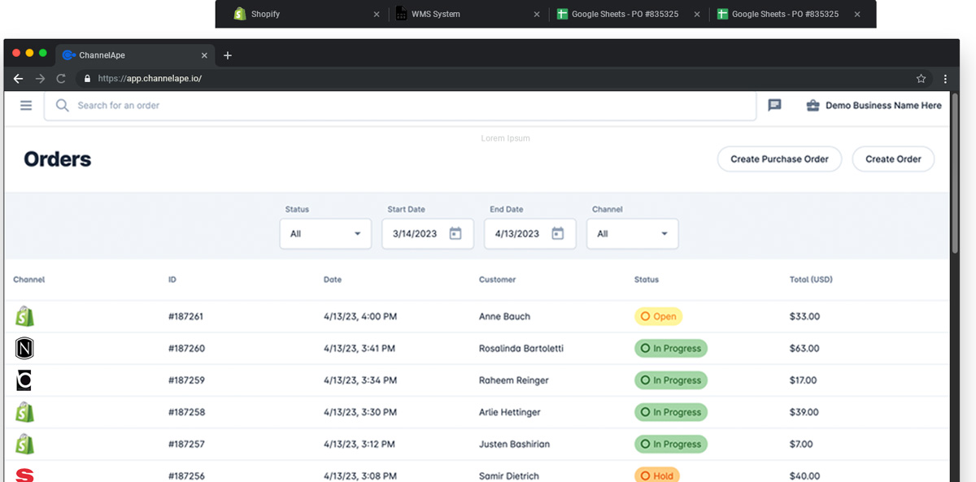
Task: Go back with the browser back arrow
Action: [x=18, y=79]
